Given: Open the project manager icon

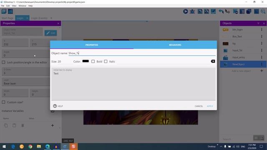Looking at the screenshot, I should [x=4, y=11].
